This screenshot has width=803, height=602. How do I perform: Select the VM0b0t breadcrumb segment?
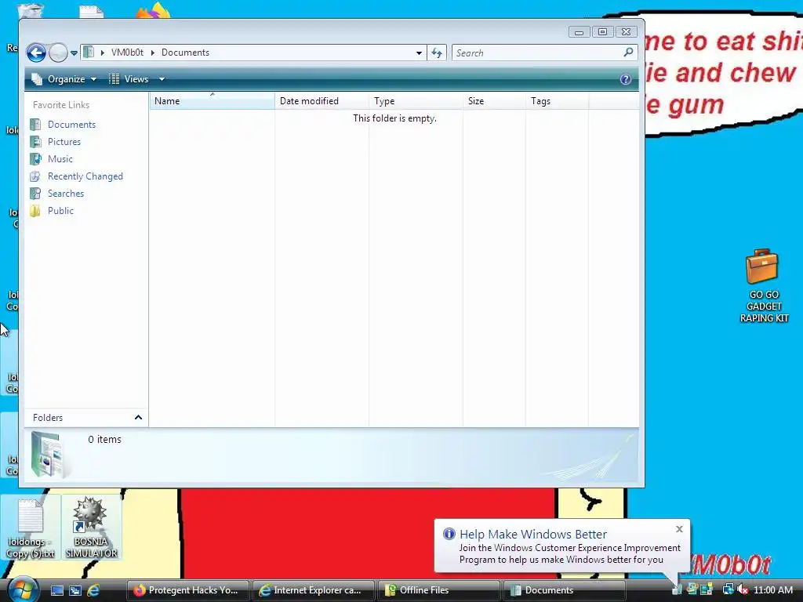[128, 53]
